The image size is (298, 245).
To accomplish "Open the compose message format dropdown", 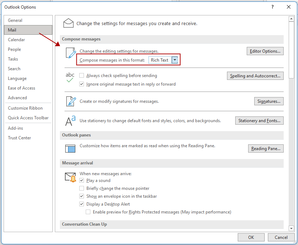I will 175,60.
